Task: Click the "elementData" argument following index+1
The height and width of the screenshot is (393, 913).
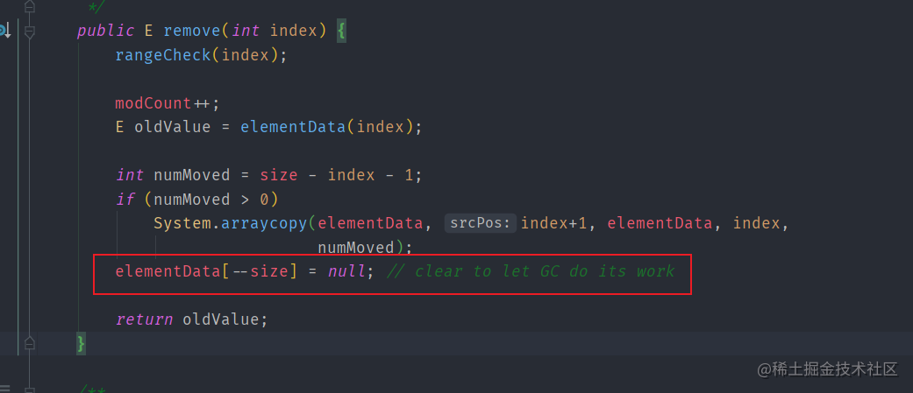Action: coord(660,223)
